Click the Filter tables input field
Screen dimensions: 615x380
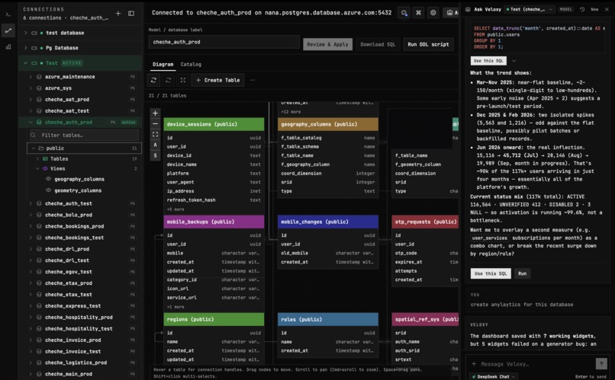[x=84, y=135]
